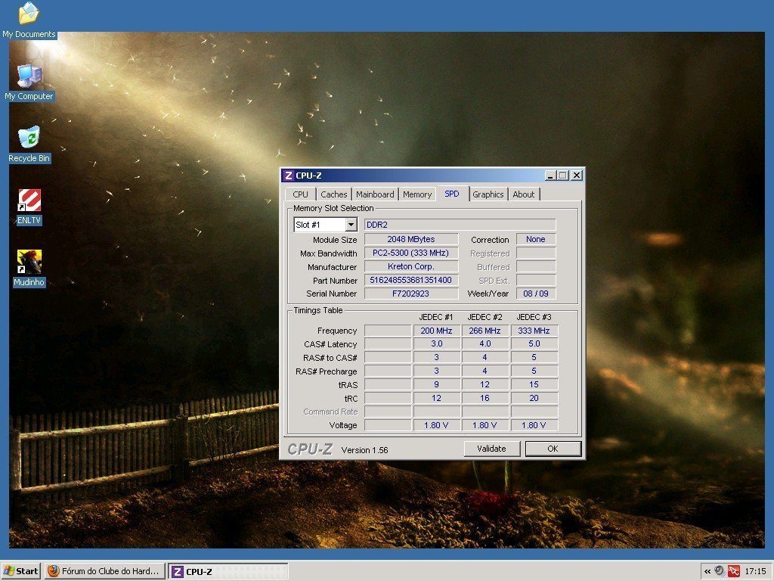The height and width of the screenshot is (581, 774).
Task: View the Graphics tab
Action: pyautogui.click(x=488, y=194)
